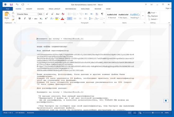
Task: Open the Select dropdown in Editing
Action: tap(153, 19)
